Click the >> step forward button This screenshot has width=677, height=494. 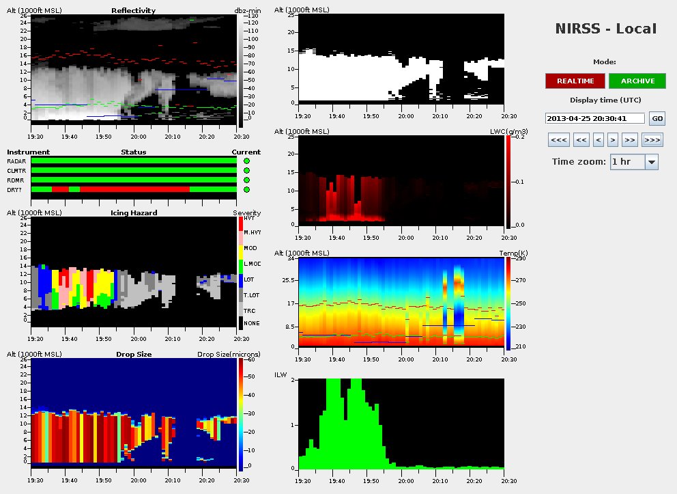629,140
